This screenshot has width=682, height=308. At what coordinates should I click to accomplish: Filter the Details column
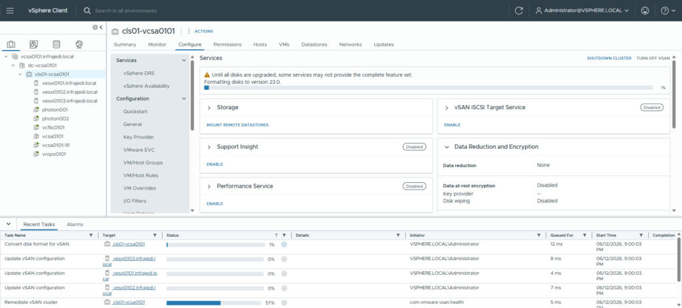(398, 235)
